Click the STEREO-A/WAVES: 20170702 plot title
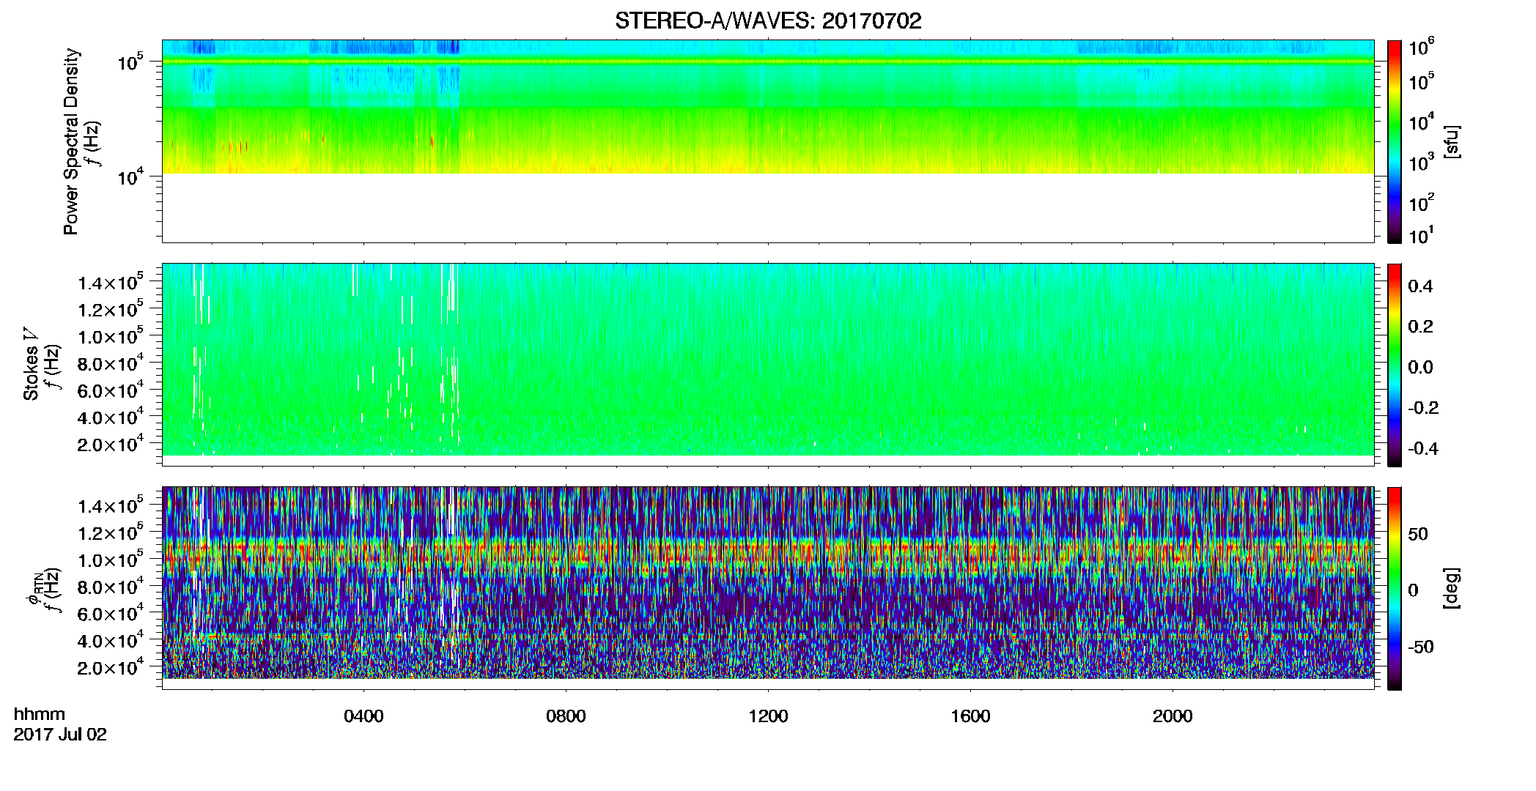This screenshot has width=1536, height=791. [x=768, y=21]
